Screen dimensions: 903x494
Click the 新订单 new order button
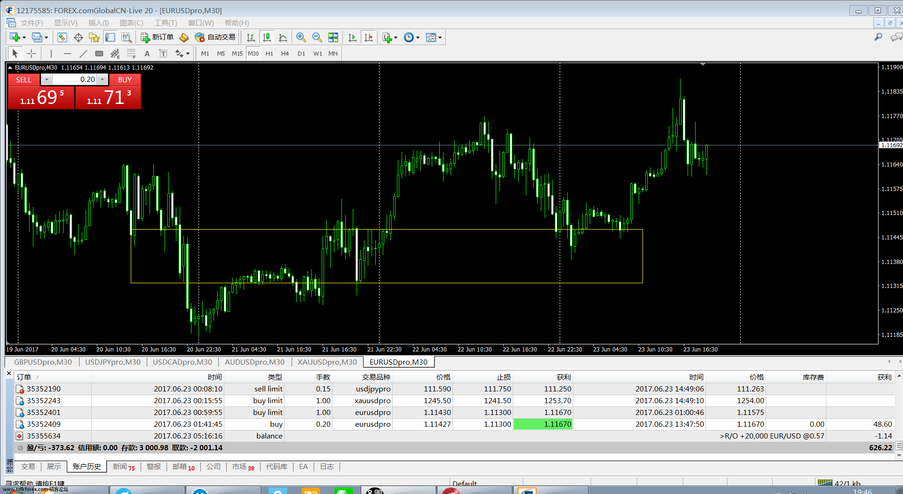pyautogui.click(x=157, y=37)
